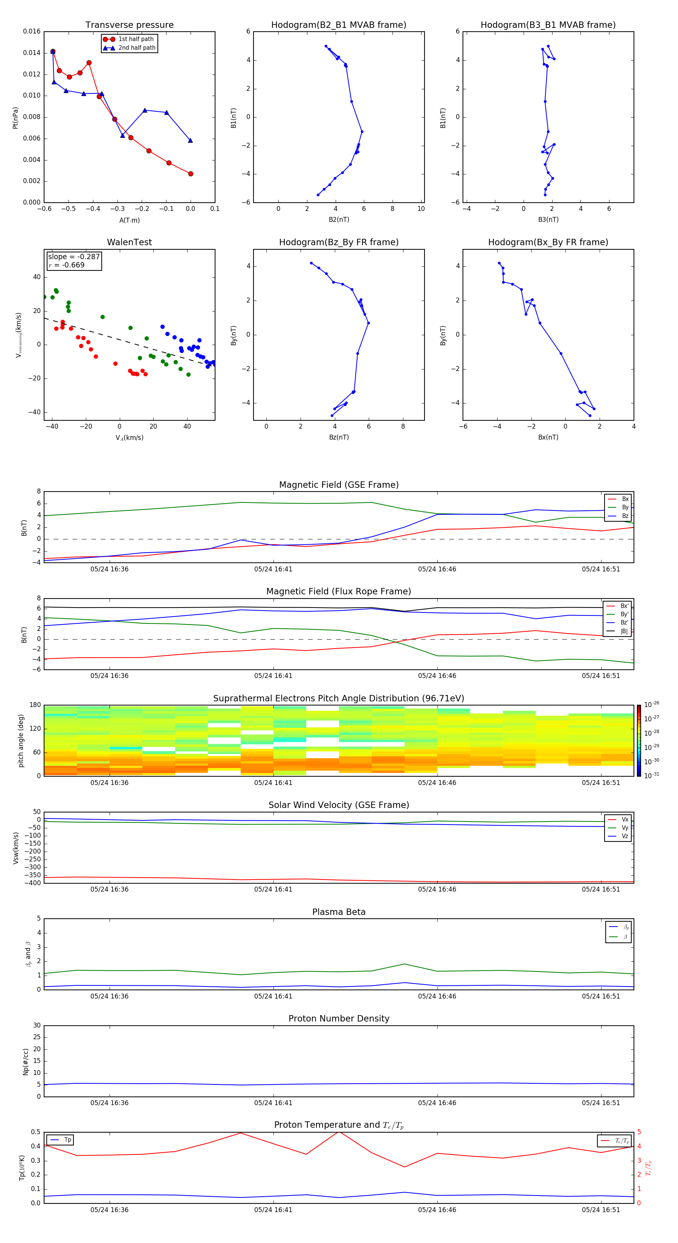The height and width of the screenshot is (1243, 678).
Task: Click the 'B3(nT)' x-axis label
Action: pos(548,220)
